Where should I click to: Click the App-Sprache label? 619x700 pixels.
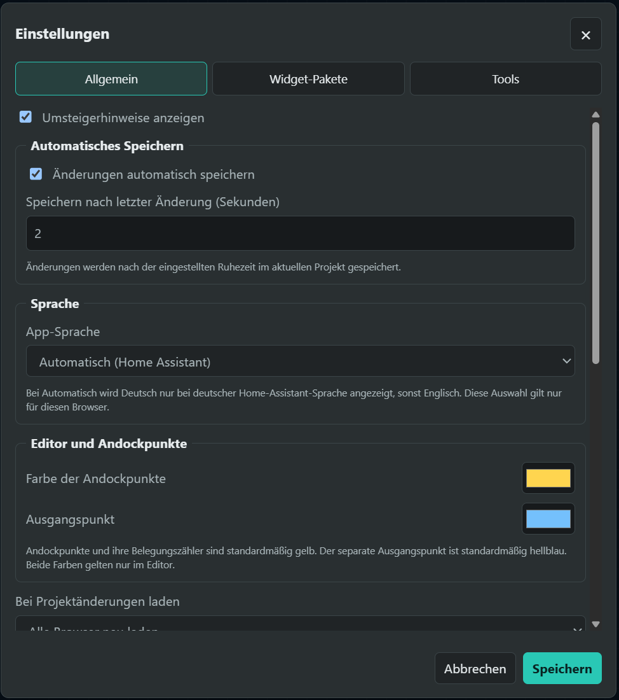click(63, 332)
